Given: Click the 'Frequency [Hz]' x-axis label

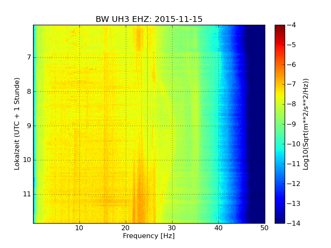Looking at the screenshot, I should [x=149, y=236].
